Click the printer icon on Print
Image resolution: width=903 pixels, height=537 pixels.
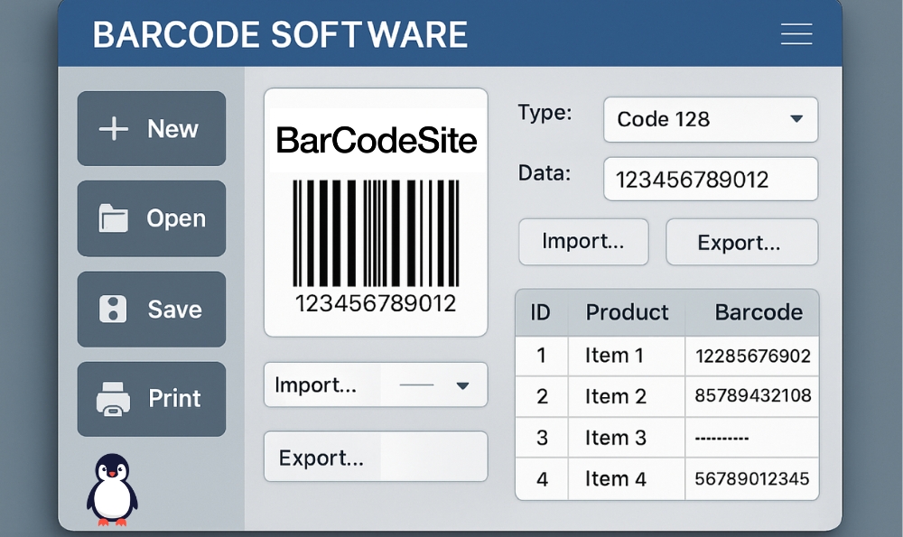point(113,399)
